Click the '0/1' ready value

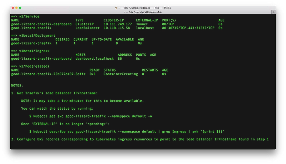(x=93, y=74)
